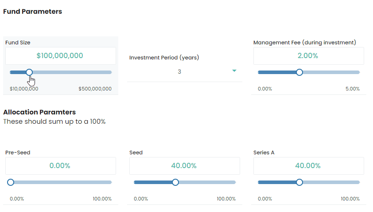Click the $500,000,000 maximum Fund Size label
This screenshot has width=373, height=212.
point(95,89)
